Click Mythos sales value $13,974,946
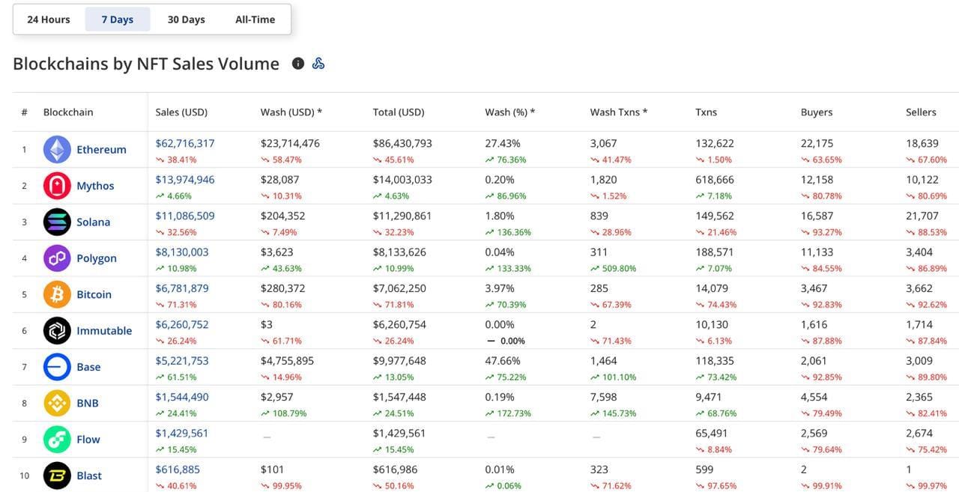The height and width of the screenshot is (492, 959). (x=185, y=180)
